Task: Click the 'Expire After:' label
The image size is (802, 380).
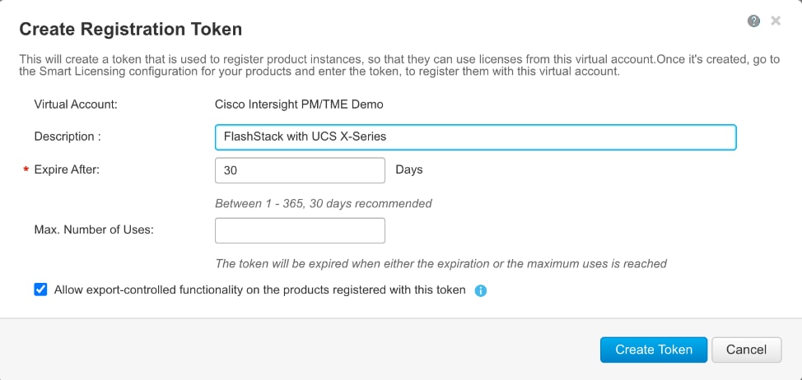Action: tap(67, 169)
